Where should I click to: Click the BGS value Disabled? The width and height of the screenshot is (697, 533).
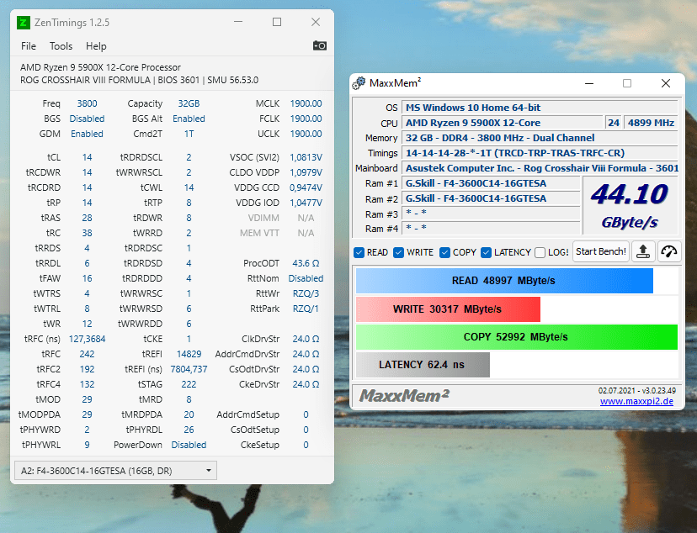88,119
